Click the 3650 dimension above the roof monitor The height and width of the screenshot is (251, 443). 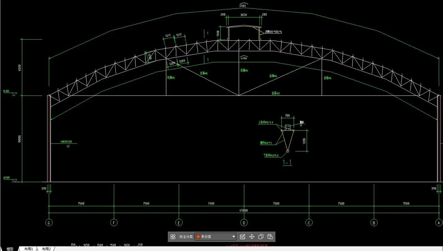click(x=244, y=15)
